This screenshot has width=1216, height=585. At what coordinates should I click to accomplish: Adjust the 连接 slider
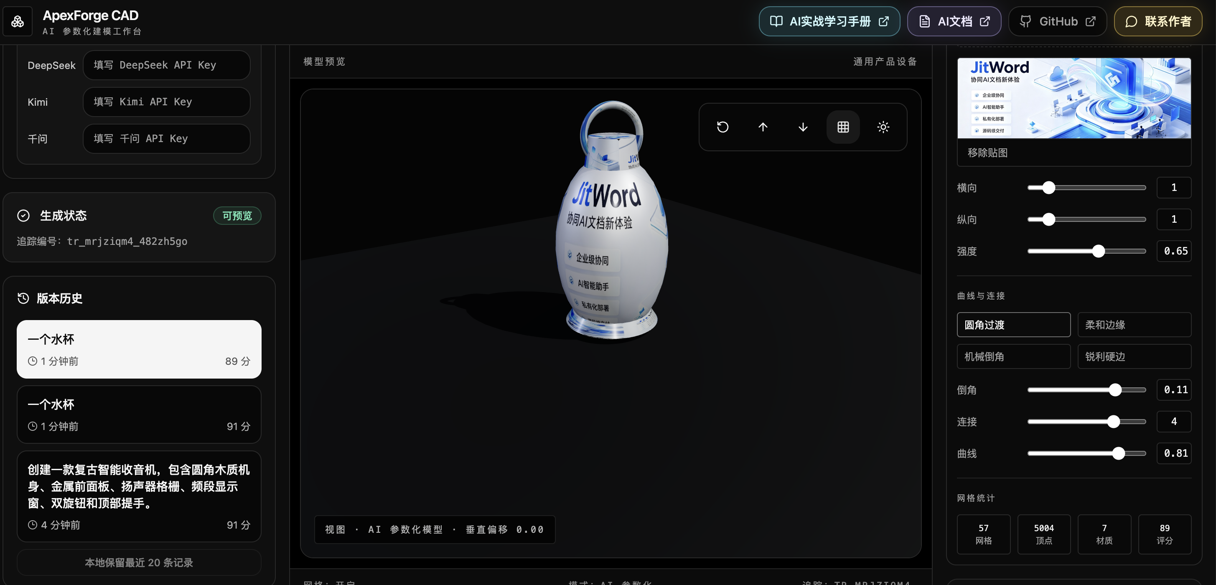(x=1086, y=422)
